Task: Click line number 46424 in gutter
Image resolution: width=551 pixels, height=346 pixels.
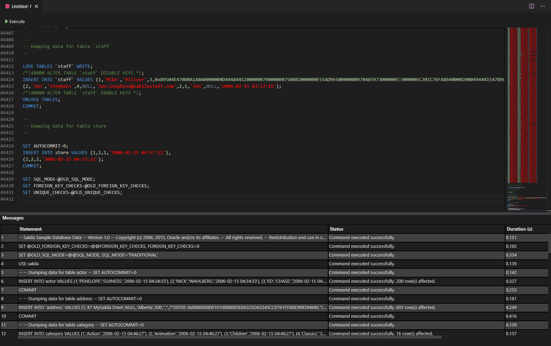Action: coord(7,146)
